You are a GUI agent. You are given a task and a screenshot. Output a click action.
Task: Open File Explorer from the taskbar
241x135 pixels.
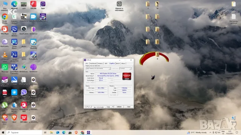pyautogui.click(x=52, y=132)
